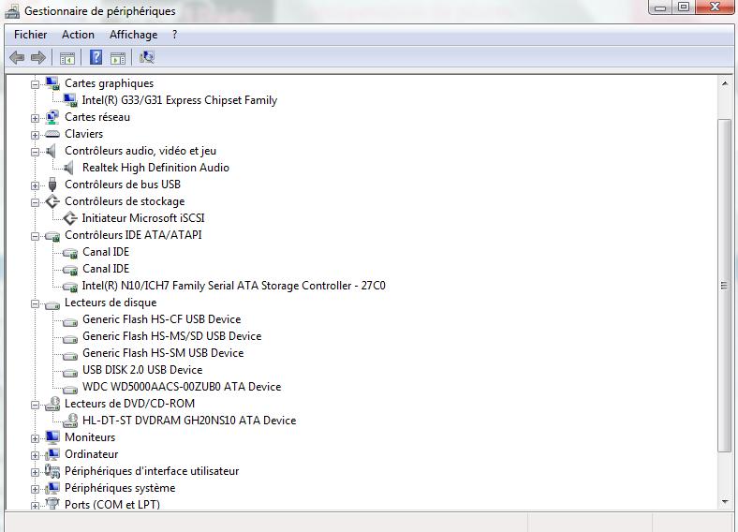
Task: Select Intel G33/G31 Express Chipset Family
Action: [x=179, y=100]
